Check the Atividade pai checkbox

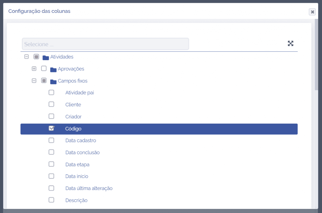point(51,92)
